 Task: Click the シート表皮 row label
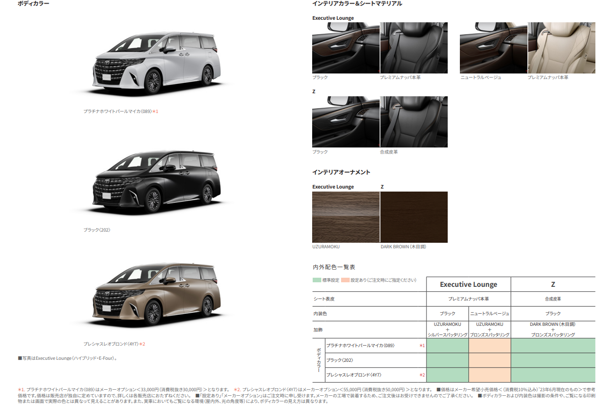[324, 299]
